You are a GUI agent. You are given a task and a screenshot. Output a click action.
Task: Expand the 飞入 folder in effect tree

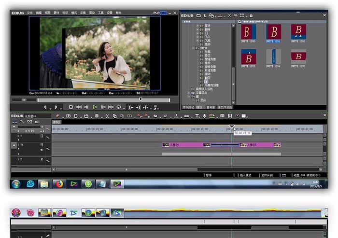point(197,37)
